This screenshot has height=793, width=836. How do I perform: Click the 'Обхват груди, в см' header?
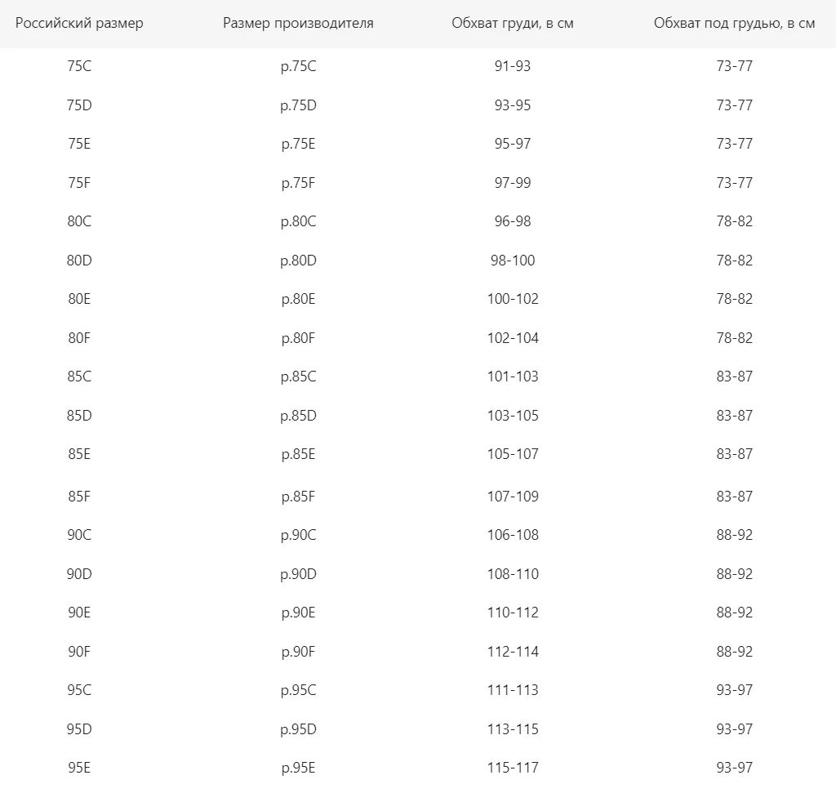(513, 23)
